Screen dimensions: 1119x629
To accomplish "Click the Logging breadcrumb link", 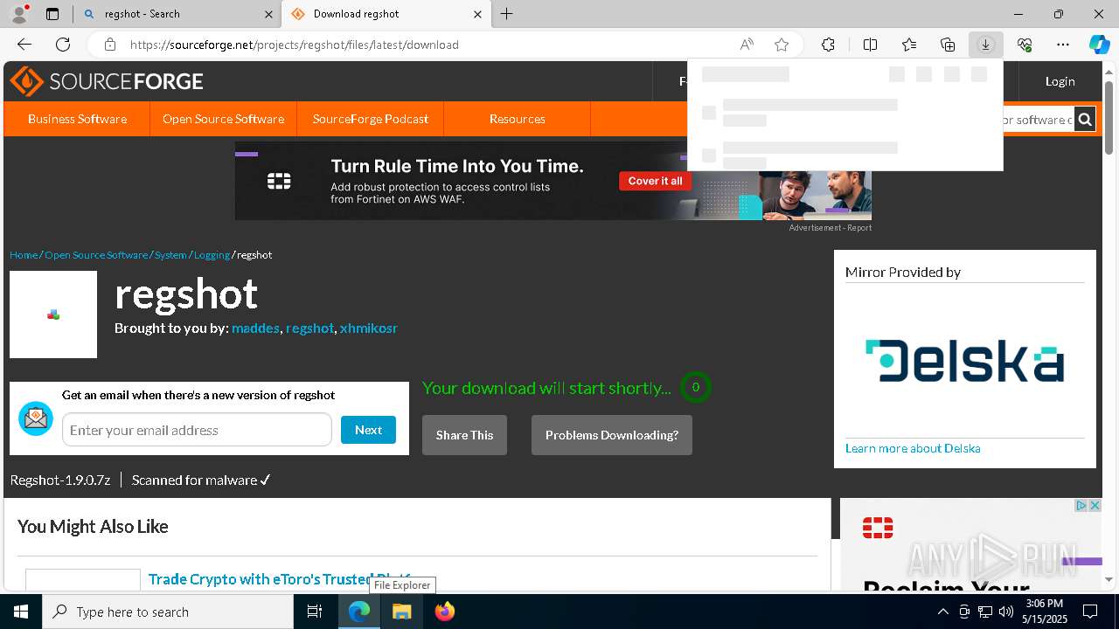I will point(212,255).
